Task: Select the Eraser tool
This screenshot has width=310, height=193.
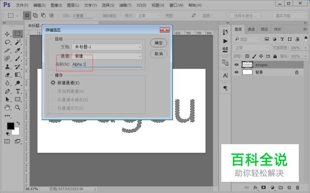Action: 7,75
